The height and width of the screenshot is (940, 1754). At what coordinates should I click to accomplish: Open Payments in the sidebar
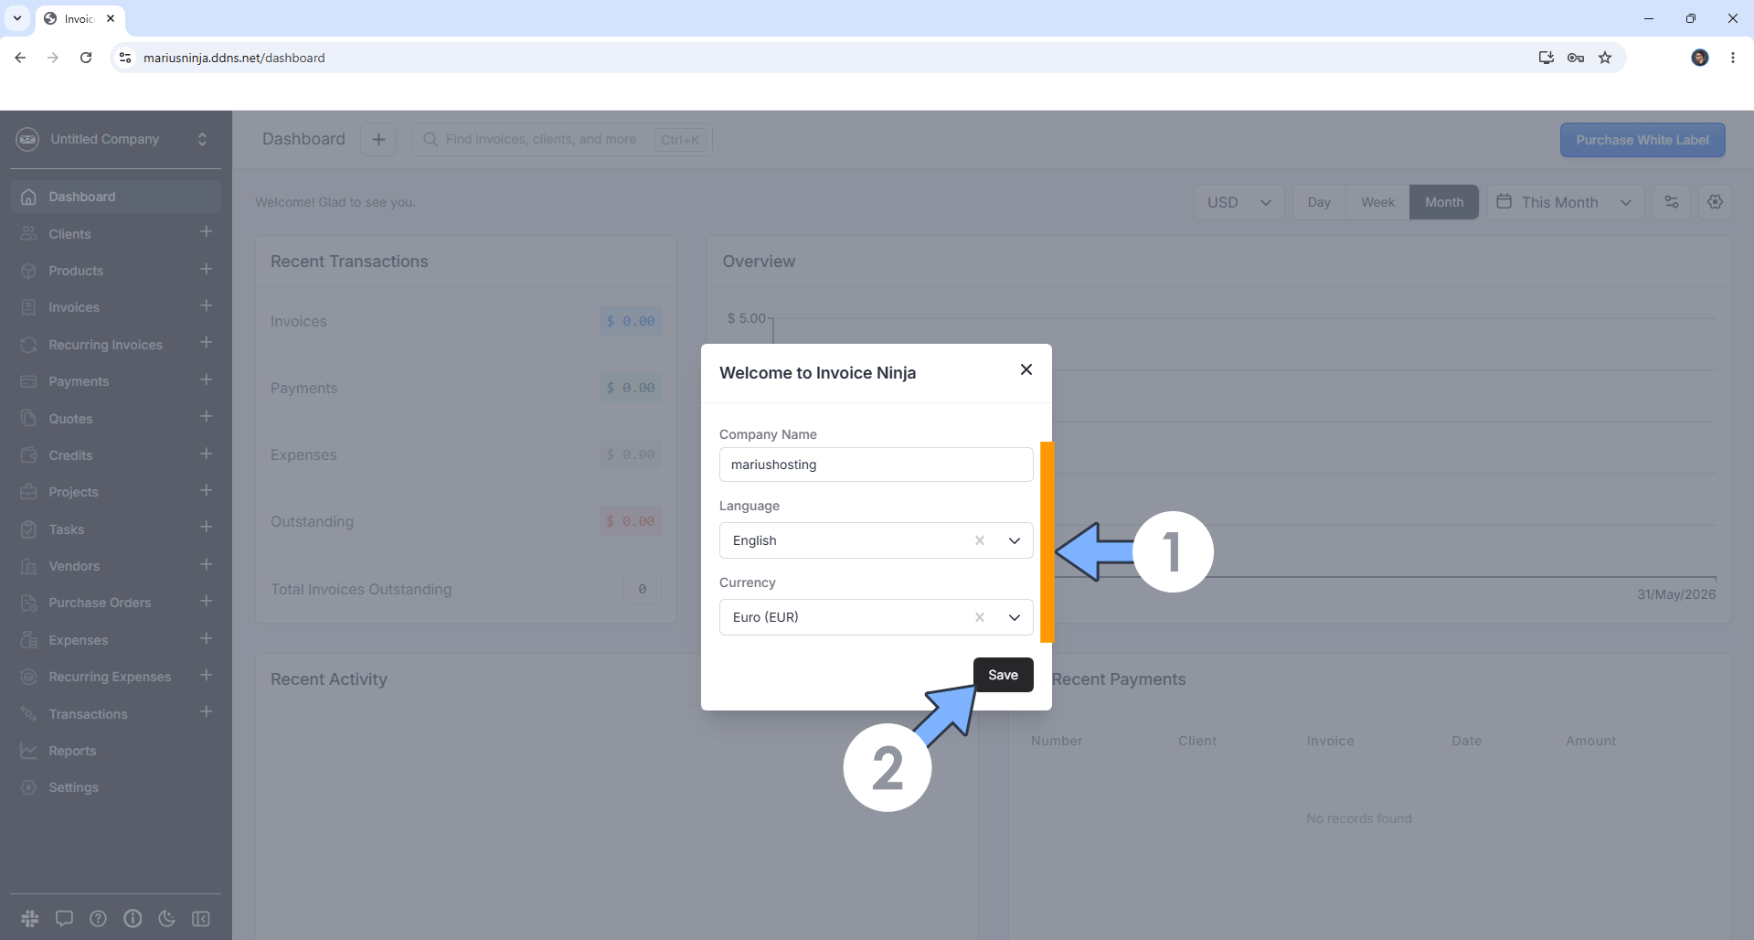pyautogui.click(x=79, y=381)
